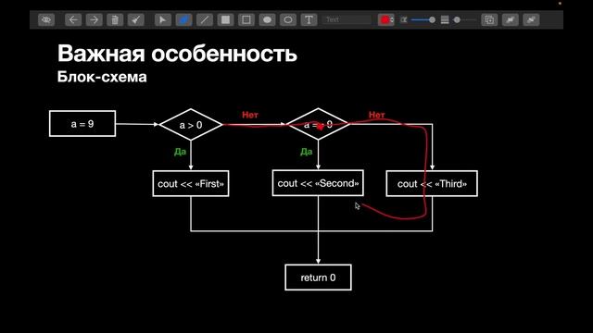Select the pointer arrow tool
The height and width of the screenshot is (333, 593).
163,19
